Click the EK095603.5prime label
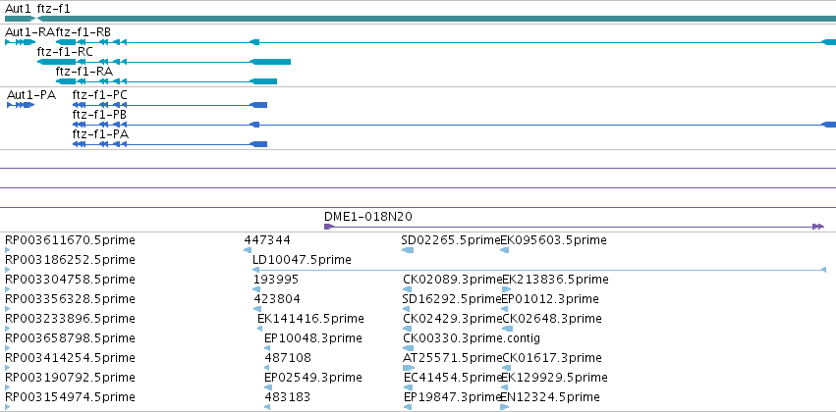This screenshot has width=836, height=412. (x=553, y=240)
